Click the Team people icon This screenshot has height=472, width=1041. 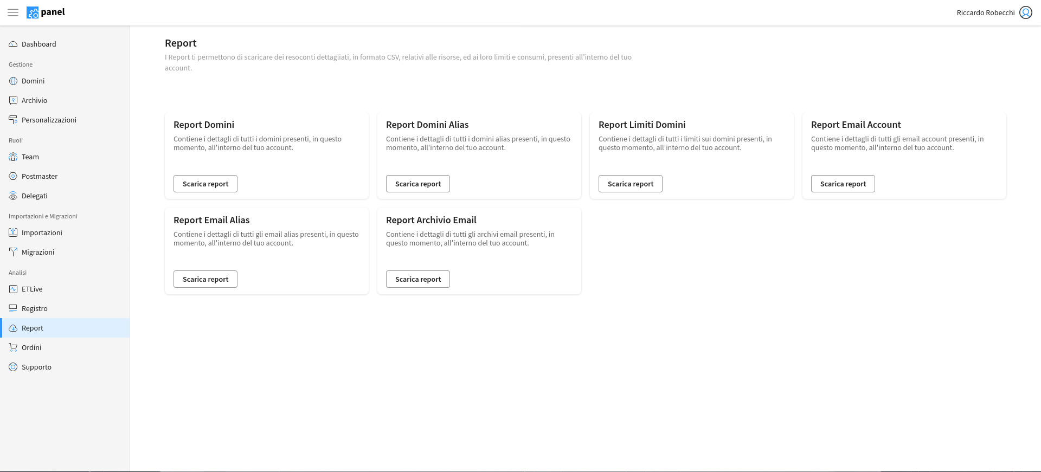click(13, 157)
